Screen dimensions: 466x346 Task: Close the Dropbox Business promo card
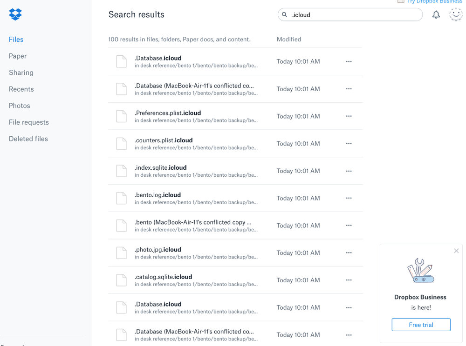pos(456,251)
